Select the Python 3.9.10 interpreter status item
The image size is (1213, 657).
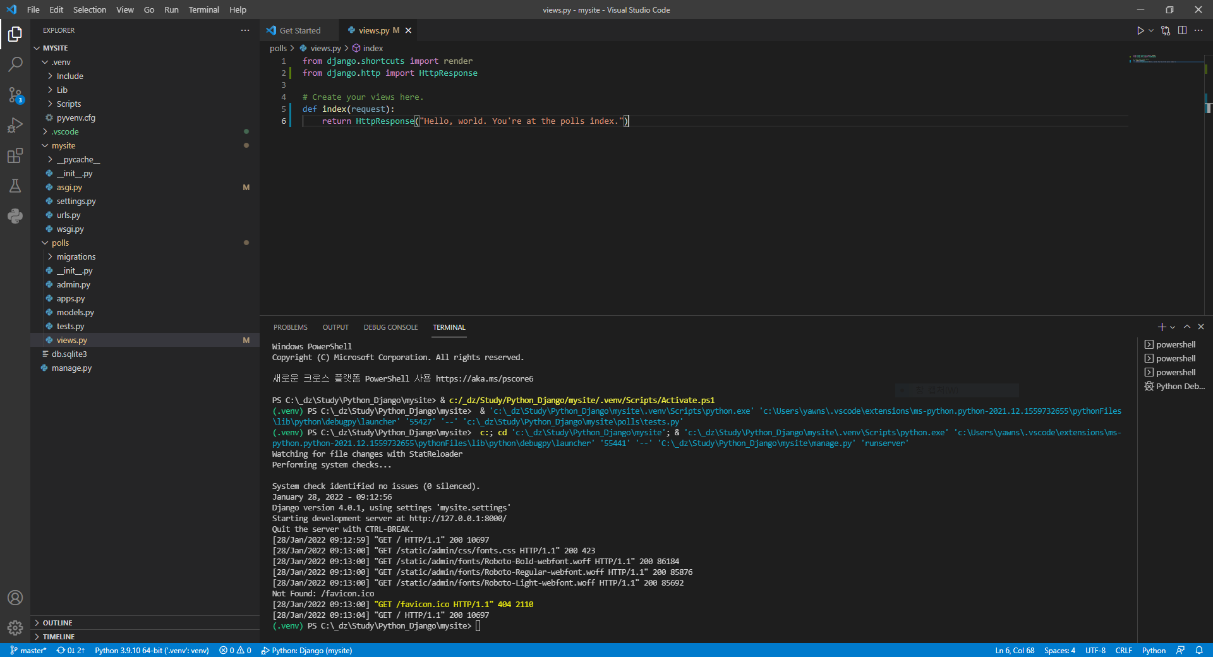coord(152,650)
